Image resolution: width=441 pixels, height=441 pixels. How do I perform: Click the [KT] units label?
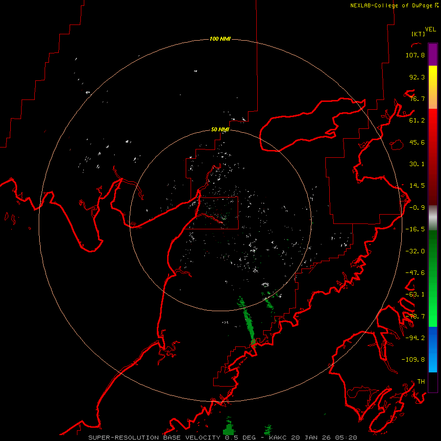pos(418,34)
